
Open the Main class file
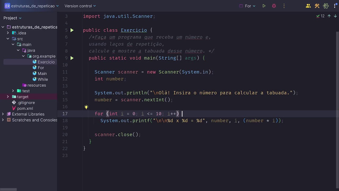coord(39,73)
